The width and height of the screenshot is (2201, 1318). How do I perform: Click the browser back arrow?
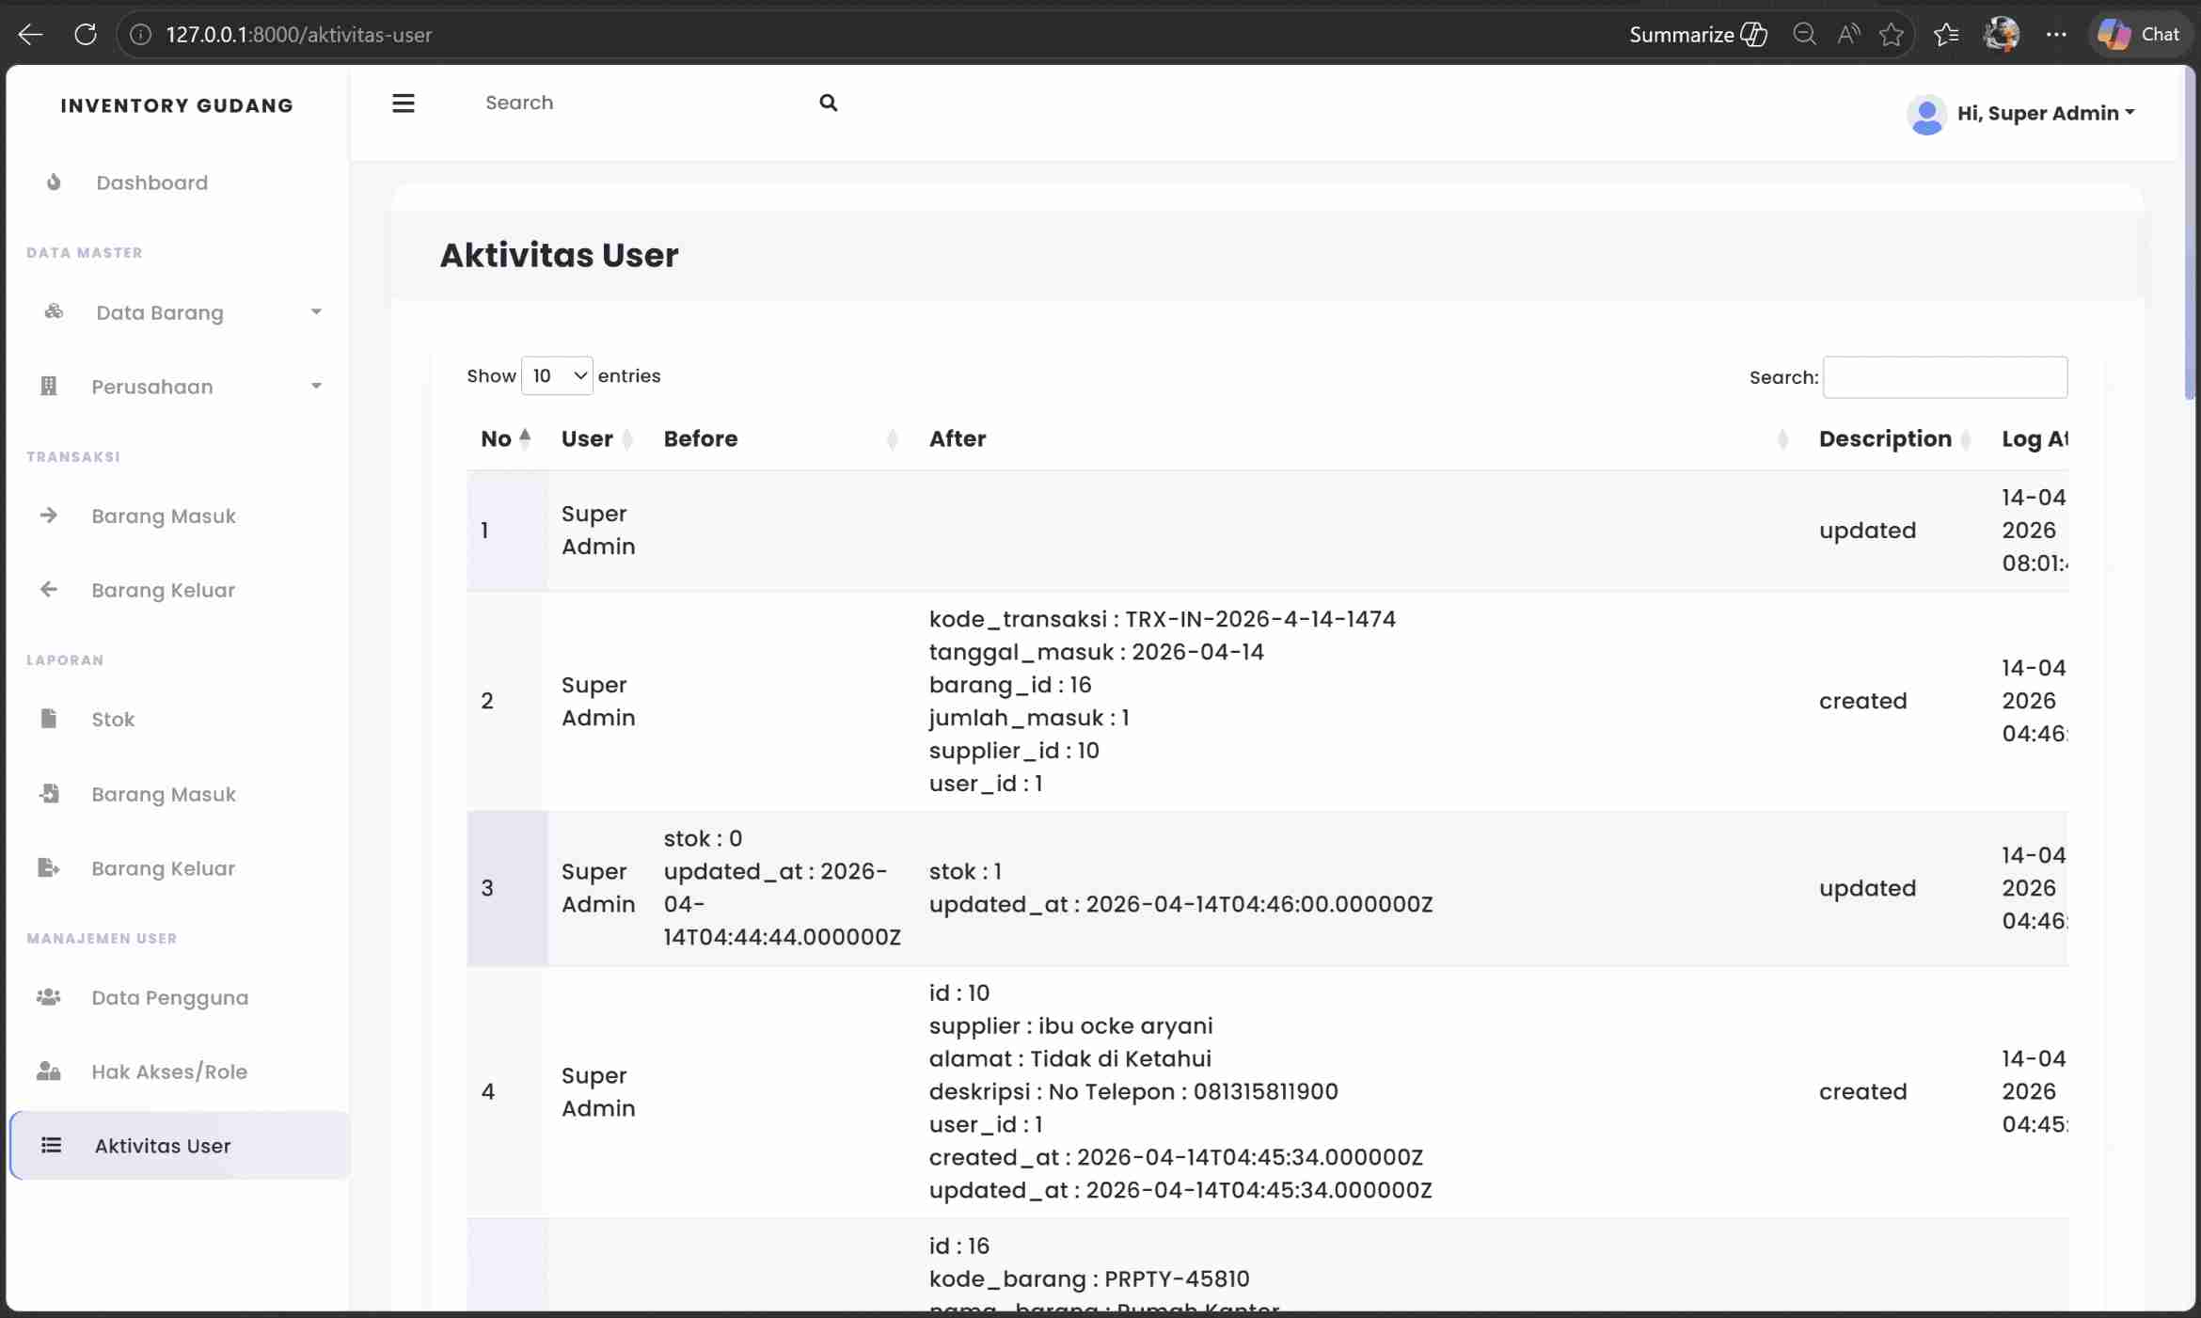pyautogui.click(x=30, y=35)
